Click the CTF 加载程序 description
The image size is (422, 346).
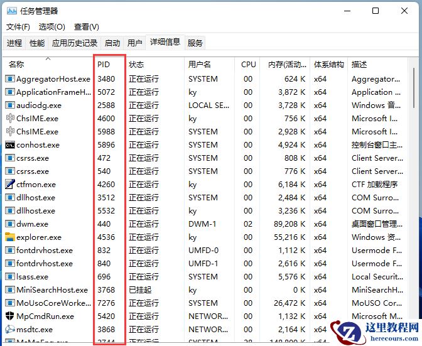click(x=374, y=184)
